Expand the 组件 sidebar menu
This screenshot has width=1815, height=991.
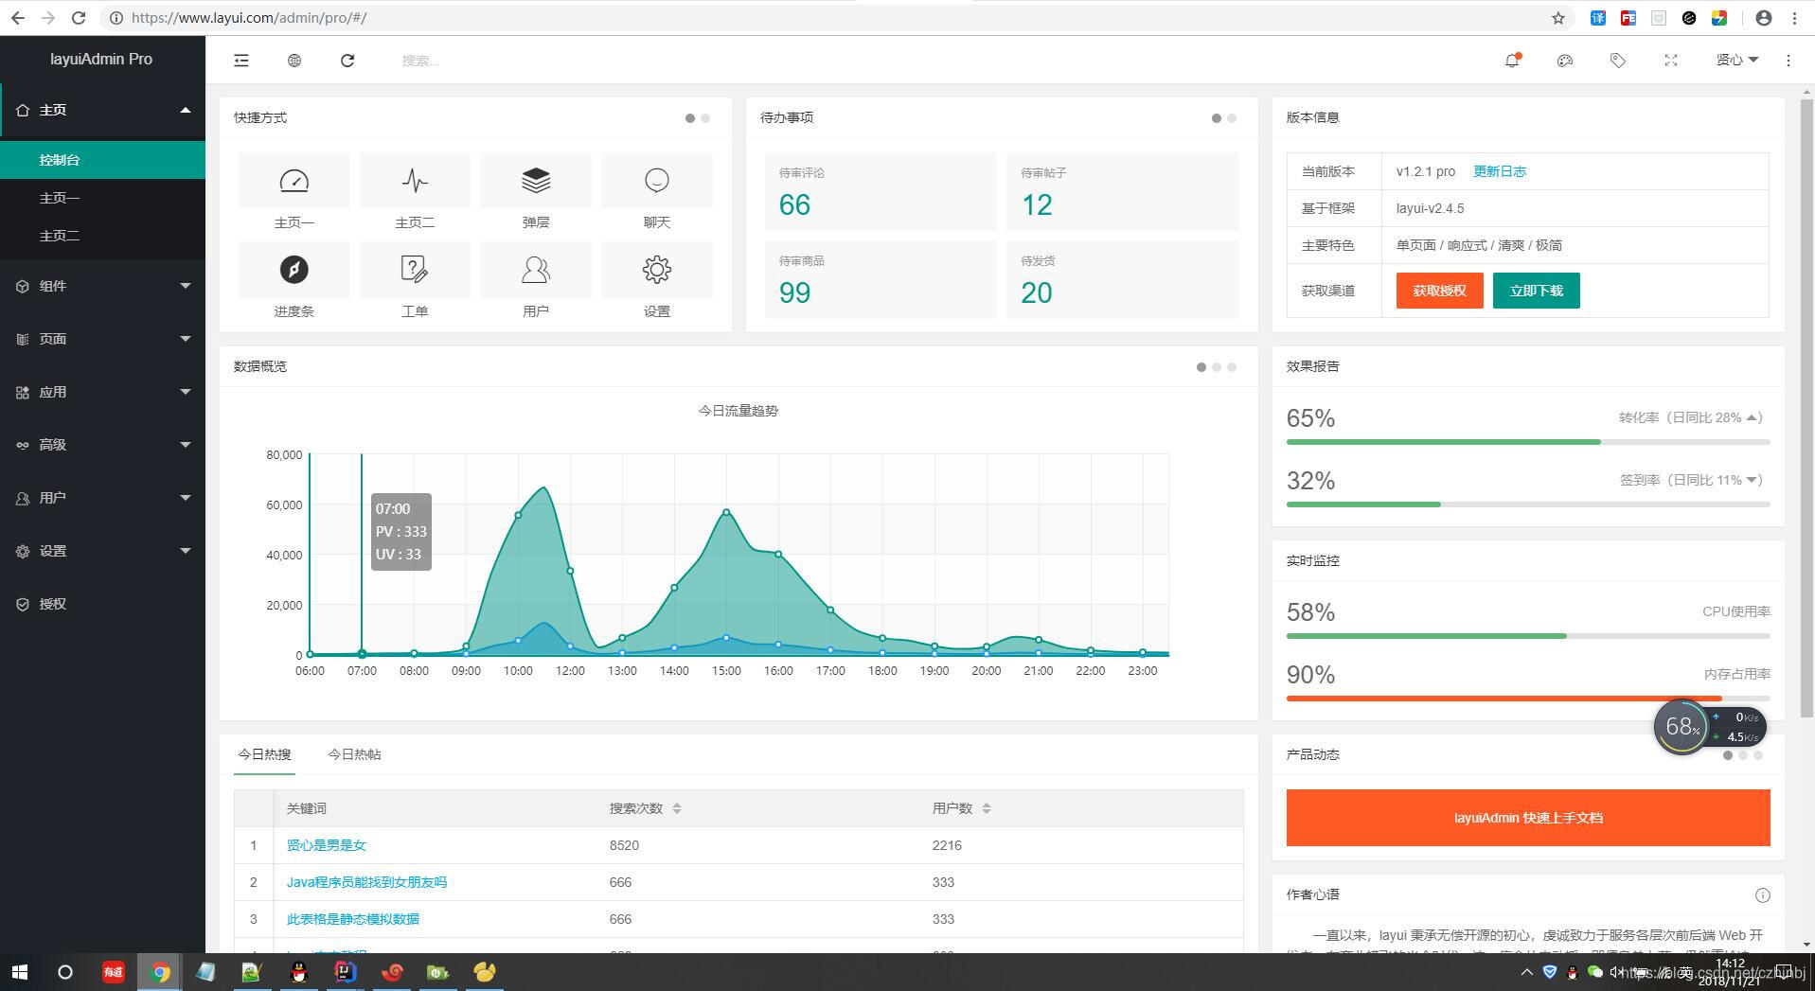[102, 286]
